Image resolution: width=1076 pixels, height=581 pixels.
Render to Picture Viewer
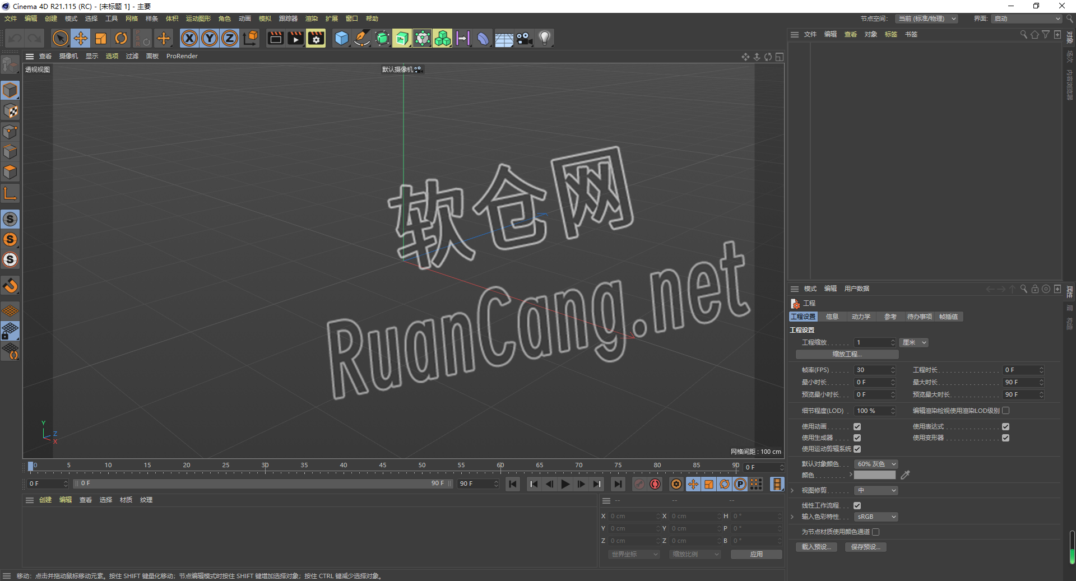295,38
